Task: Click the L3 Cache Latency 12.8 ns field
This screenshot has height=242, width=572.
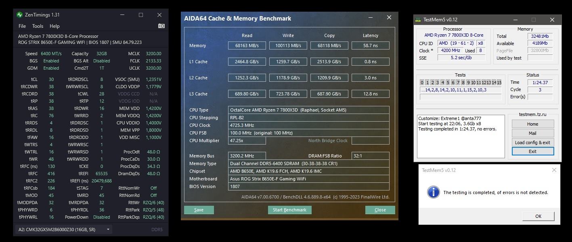Action: [x=370, y=94]
